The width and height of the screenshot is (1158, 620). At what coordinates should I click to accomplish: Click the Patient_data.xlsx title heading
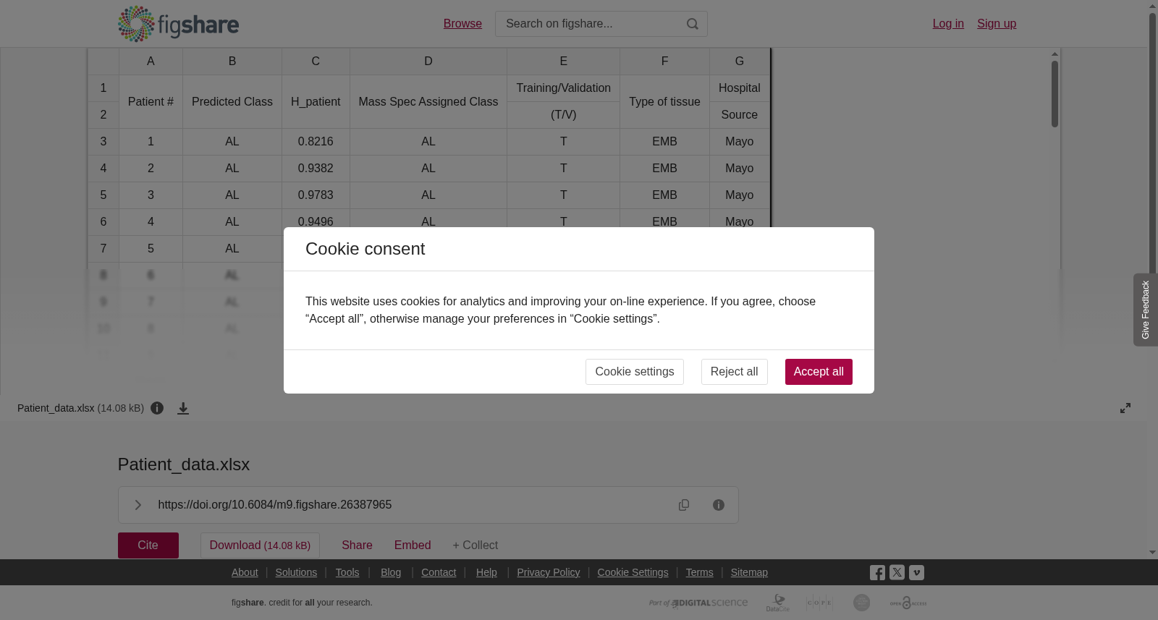point(184,464)
